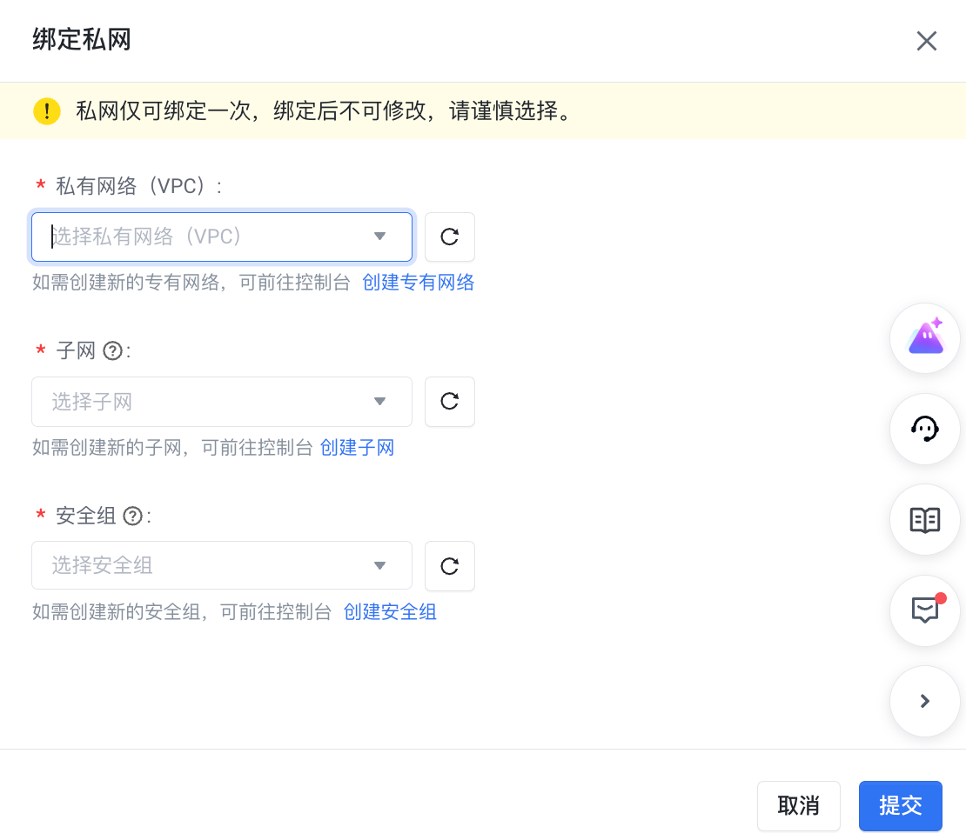Viewport: 966px width, 840px height.
Task: Click the arrow in the 选择安全组 box
Action: click(x=380, y=565)
